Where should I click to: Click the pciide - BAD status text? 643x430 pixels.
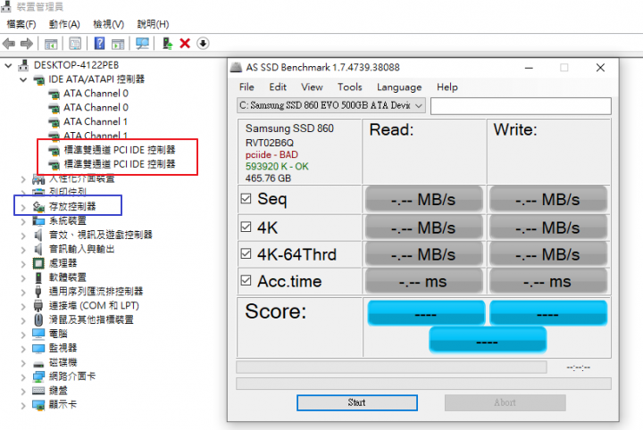(x=271, y=155)
